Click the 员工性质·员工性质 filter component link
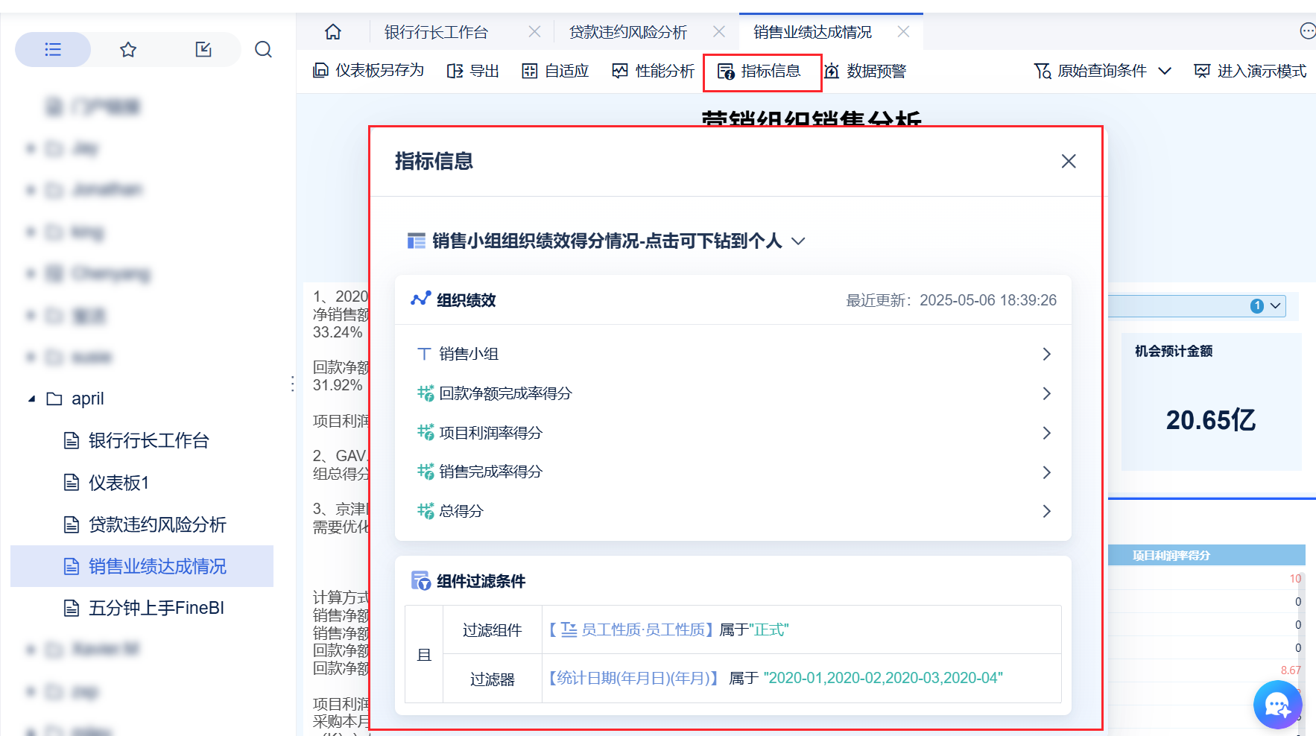Screen dimensions: 1316x736 pos(630,629)
